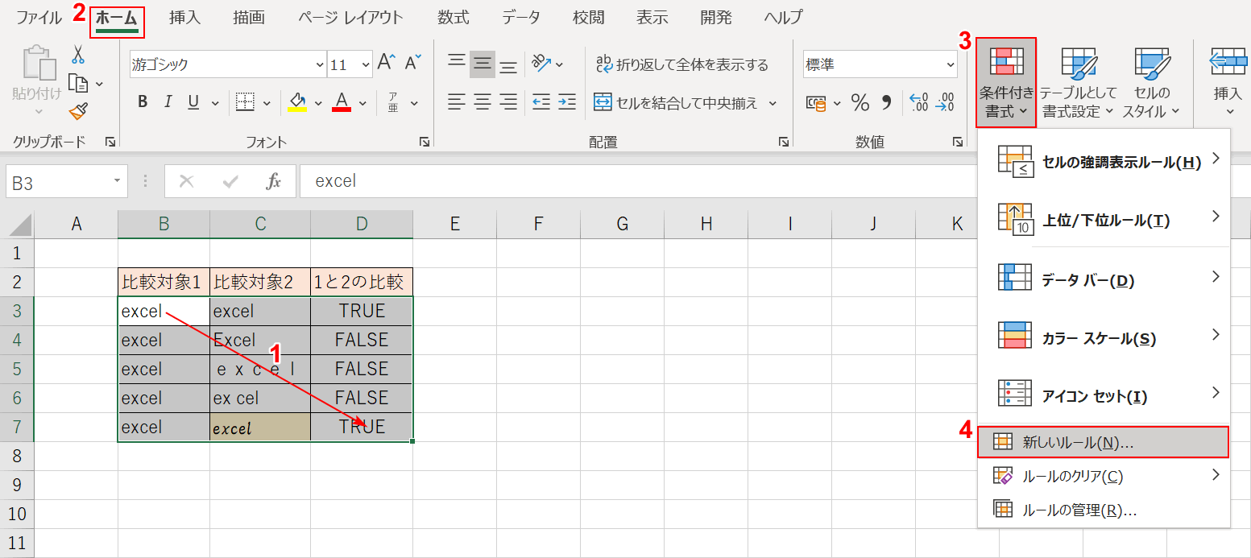Open the 開発 ribbon tab

pyautogui.click(x=715, y=16)
